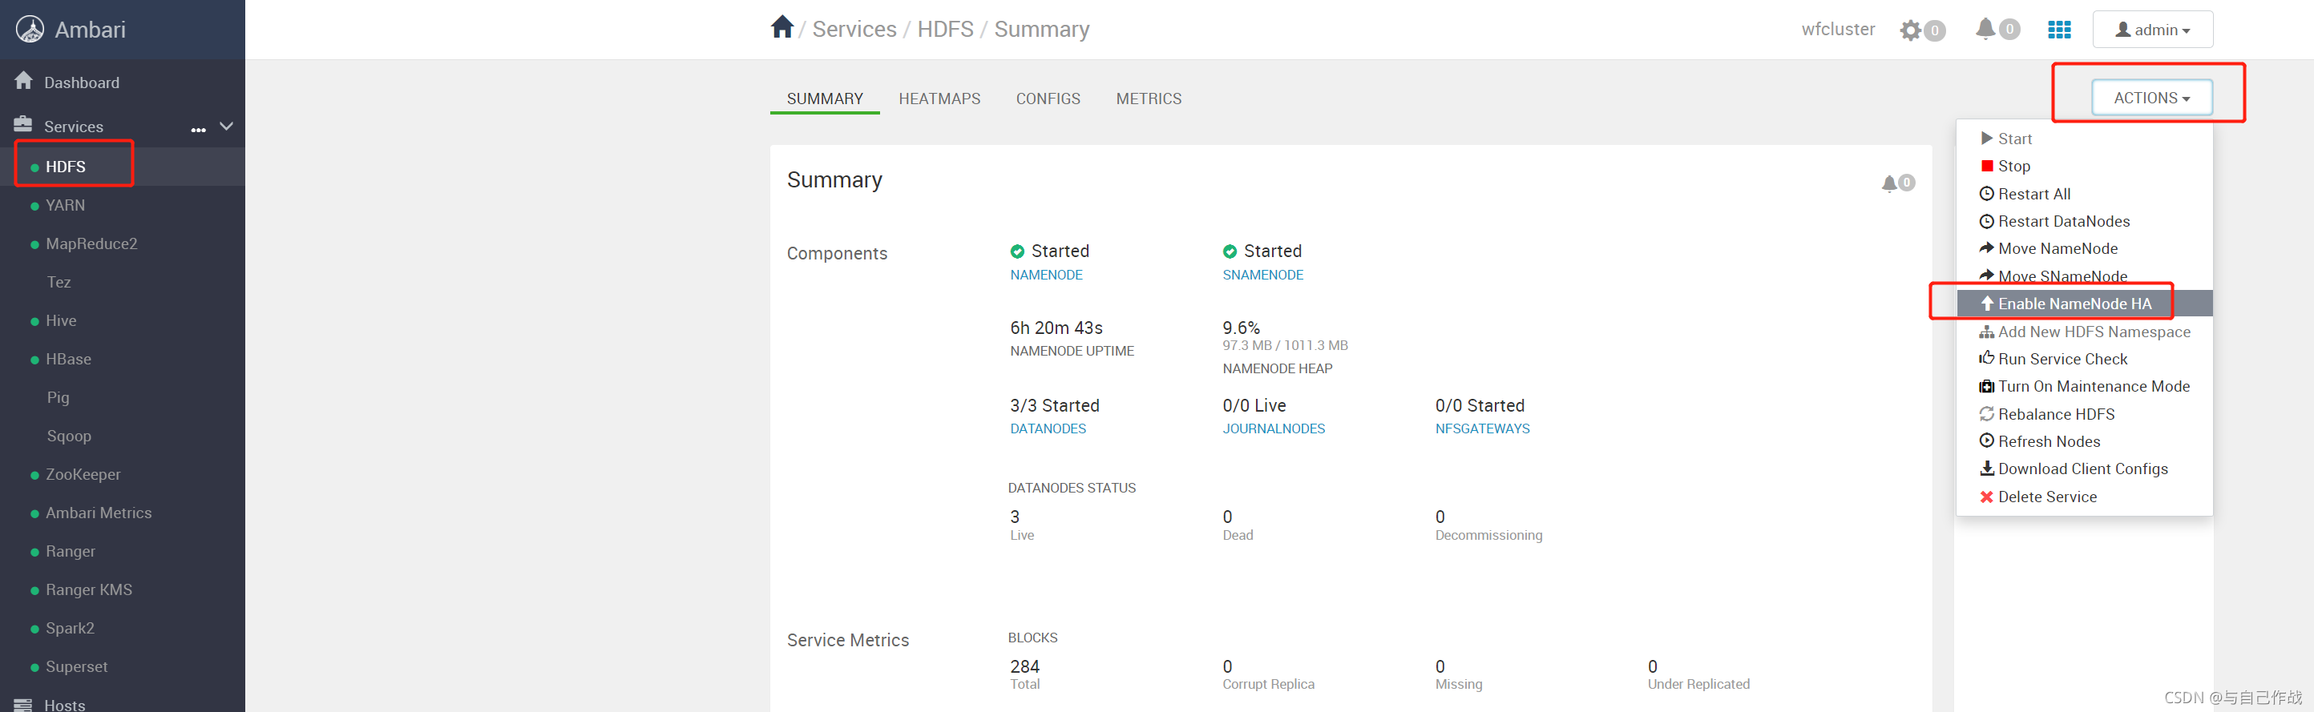Image resolution: width=2314 pixels, height=712 pixels.
Task: Collapse the Services sidebar chevron
Action: pos(226,127)
